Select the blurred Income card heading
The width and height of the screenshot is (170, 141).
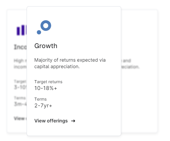click(x=20, y=47)
